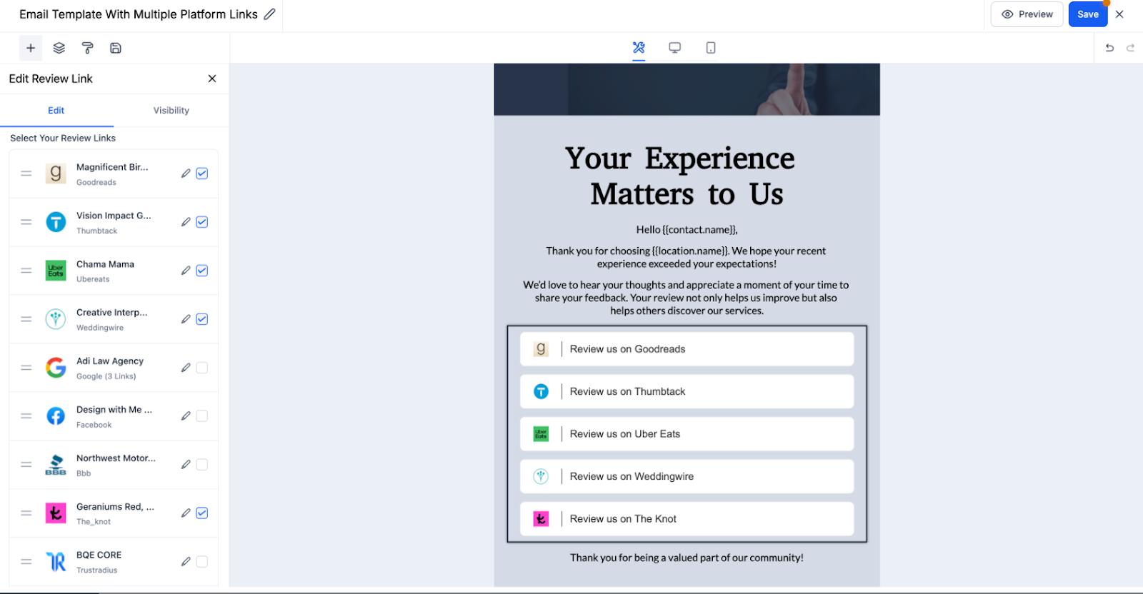
Task: Uncheck the Thumbtack review link checkbox
Action: click(x=202, y=222)
